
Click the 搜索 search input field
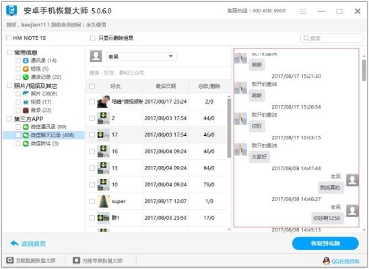(x=331, y=38)
